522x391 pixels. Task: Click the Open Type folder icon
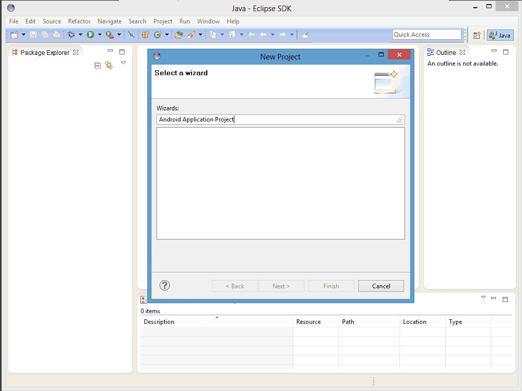(179, 35)
